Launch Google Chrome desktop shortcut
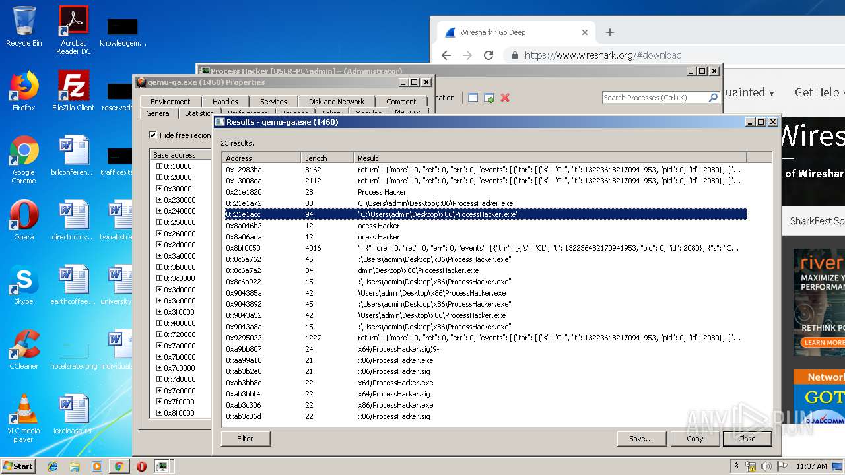The height and width of the screenshot is (475, 845). click(x=24, y=160)
